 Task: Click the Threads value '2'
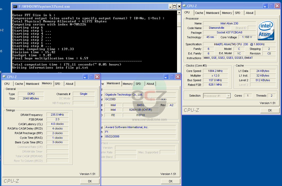(271, 96)
